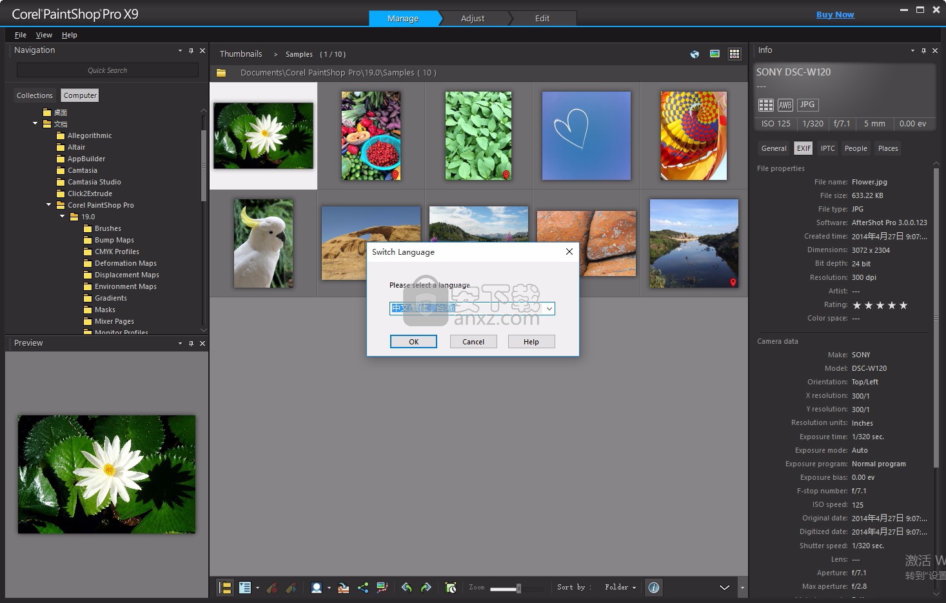
Task: Click the list view mode icon in bottom toolbar
Action: click(x=245, y=588)
